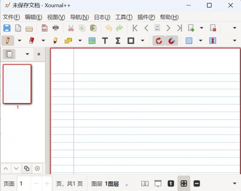Close the sidebar with X button
Screen dimensions: 241x191
click(39, 54)
